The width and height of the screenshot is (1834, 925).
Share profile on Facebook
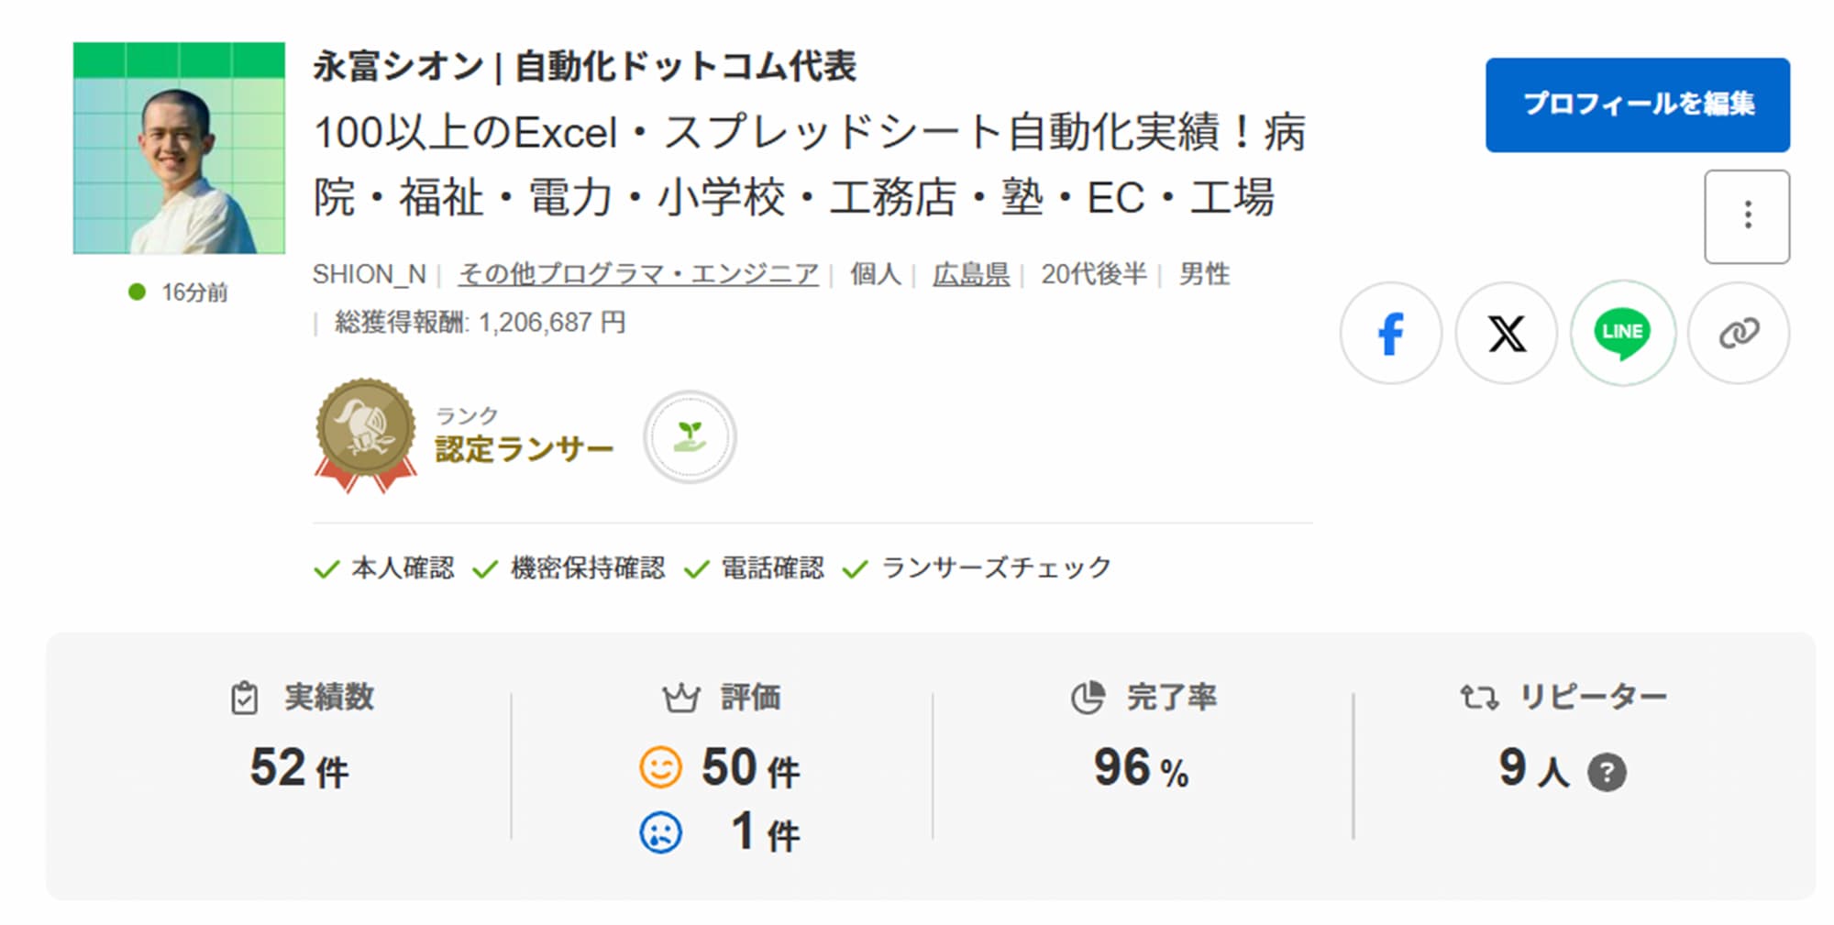[1390, 333]
